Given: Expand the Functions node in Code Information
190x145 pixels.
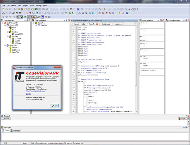Looking at the screenshot, I should click(36, 25).
